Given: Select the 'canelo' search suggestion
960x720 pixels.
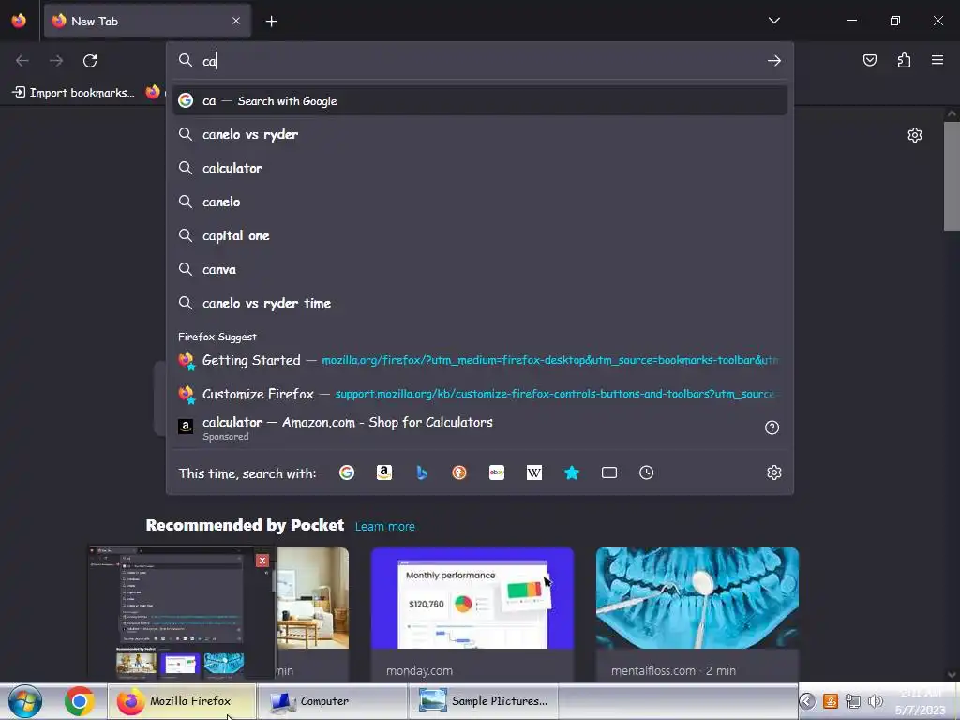Looking at the screenshot, I should pyautogui.click(x=480, y=202).
